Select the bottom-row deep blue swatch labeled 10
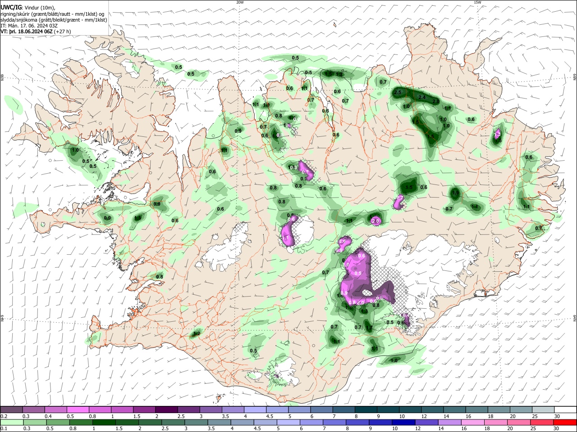The height and width of the screenshot is (432, 577). (404, 422)
